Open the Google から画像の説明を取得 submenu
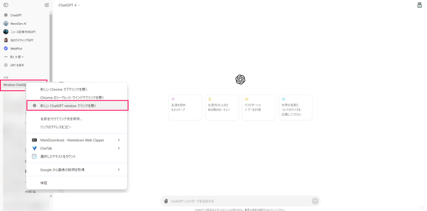Screen dimensions: 427x211 coord(77,170)
